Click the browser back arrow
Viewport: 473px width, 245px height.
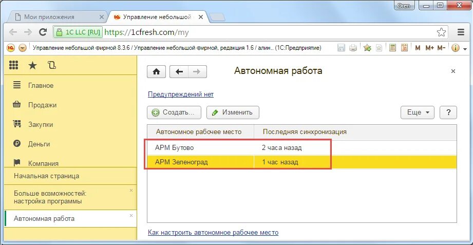pos(13,32)
